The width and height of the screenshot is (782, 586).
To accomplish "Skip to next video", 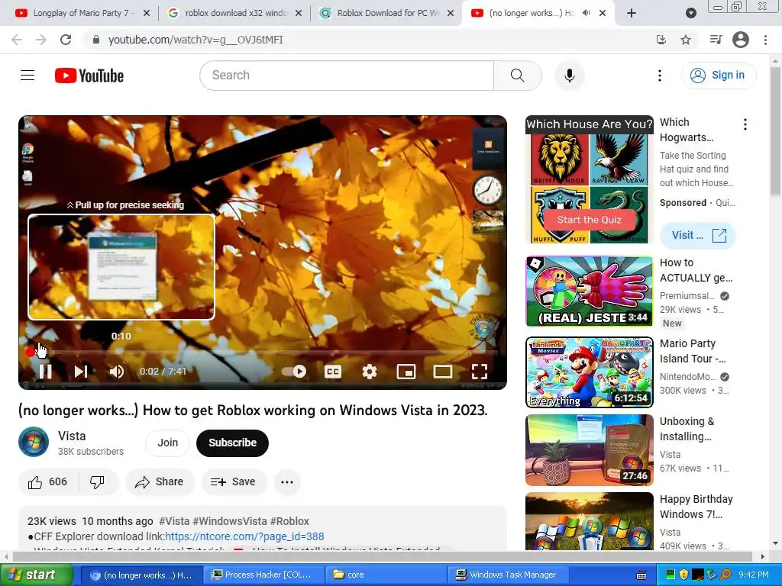I will click(x=81, y=372).
